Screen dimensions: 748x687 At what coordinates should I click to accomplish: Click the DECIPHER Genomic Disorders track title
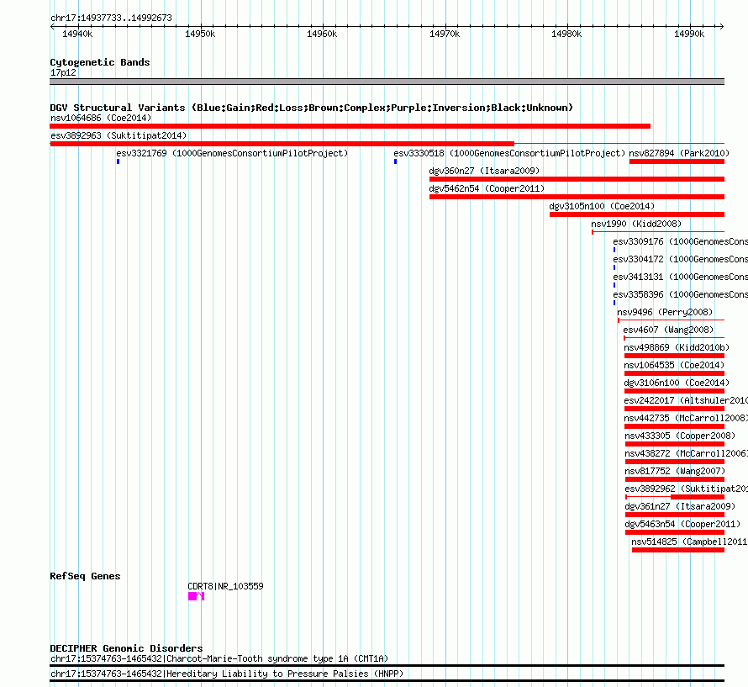pyautogui.click(x=126, y=648)
